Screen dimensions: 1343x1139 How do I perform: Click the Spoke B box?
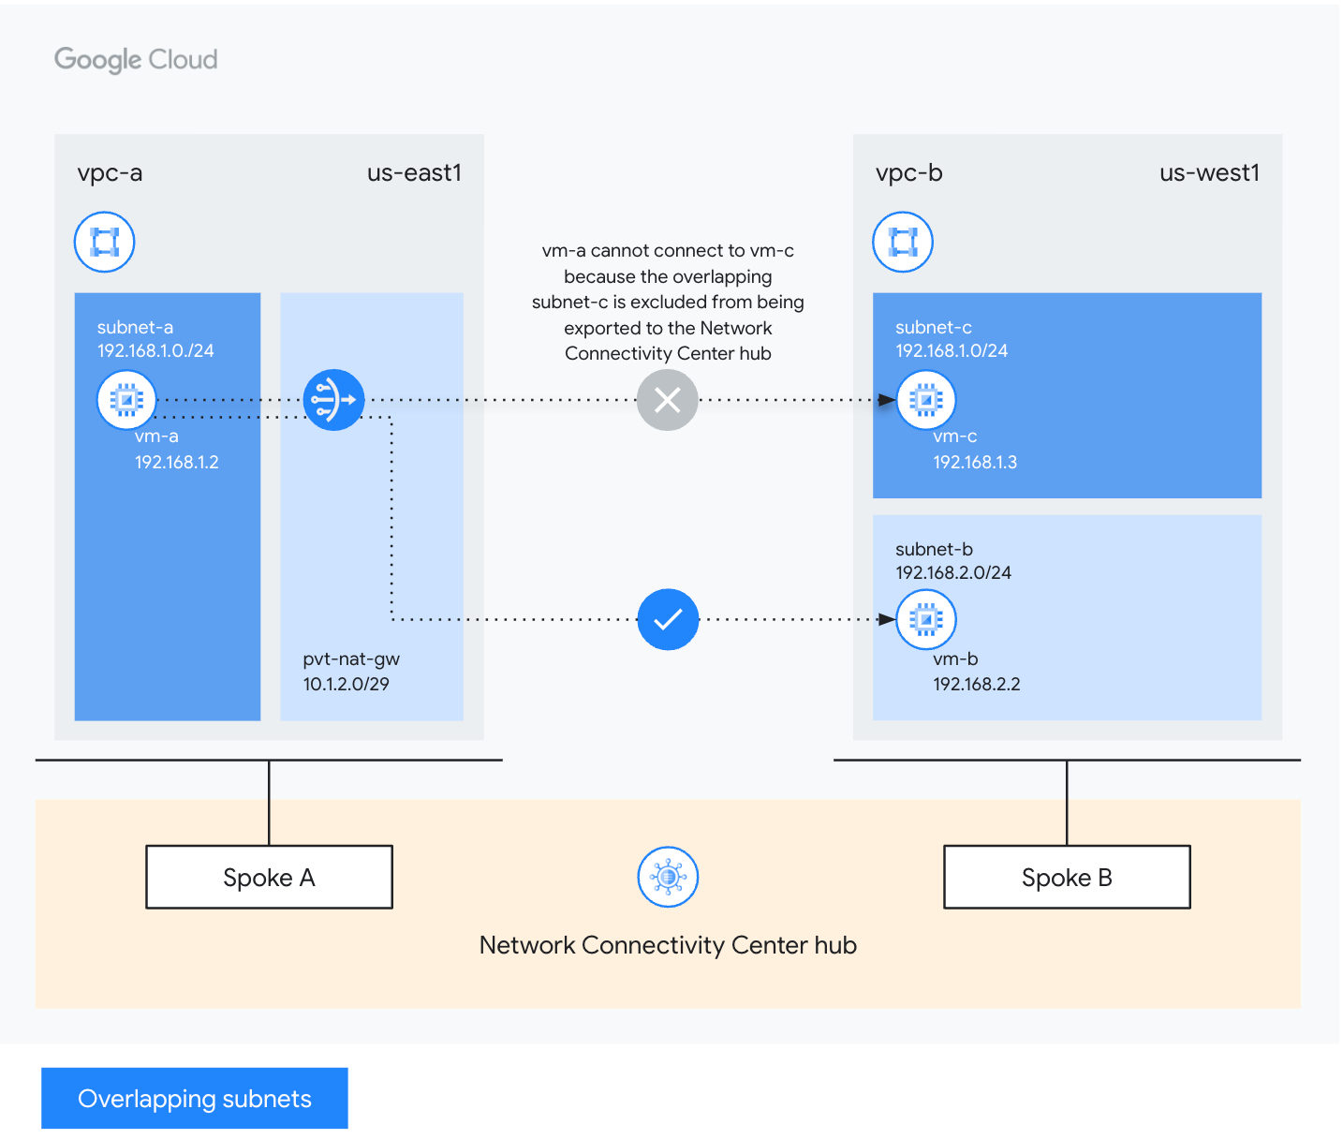(x=1067, y=878)
